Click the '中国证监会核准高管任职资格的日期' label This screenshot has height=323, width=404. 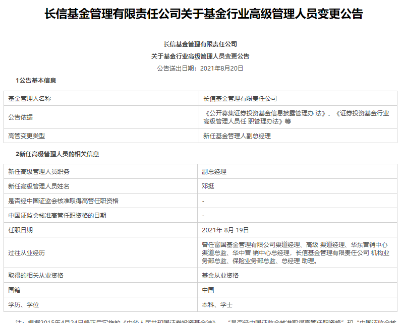click(57, 216)
